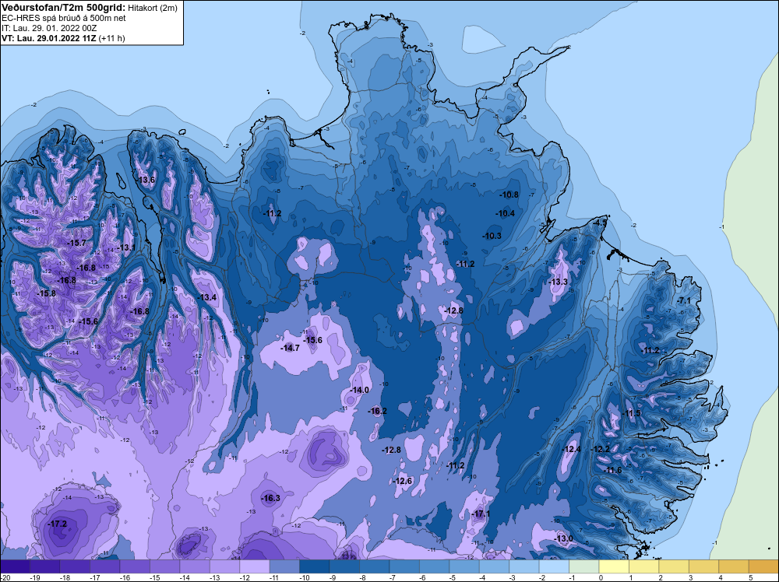Click the -13.4 temperature value

(x=206, y=297)
